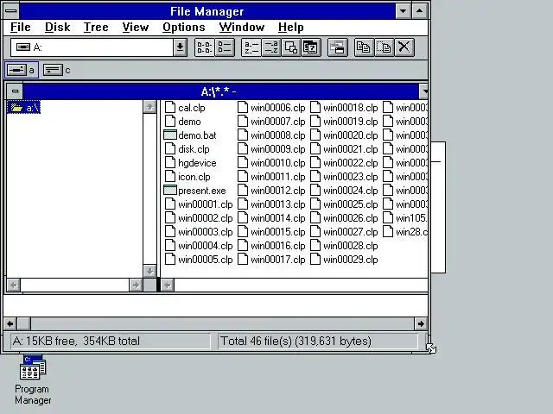Select file win00024.clp

tap(344, 191)
